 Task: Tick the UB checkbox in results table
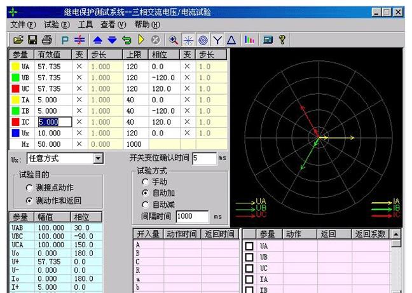click(249, 257)
